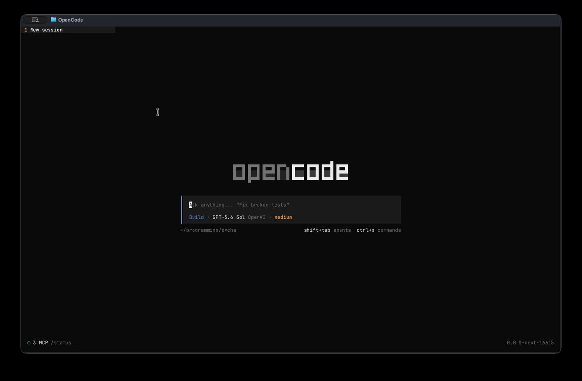Click the MCP status circle icon
The width and height of the screenshot is (582, 381).
click(29, 343)
